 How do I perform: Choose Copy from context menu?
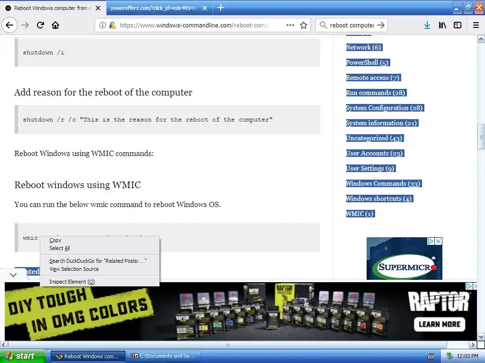55,240
